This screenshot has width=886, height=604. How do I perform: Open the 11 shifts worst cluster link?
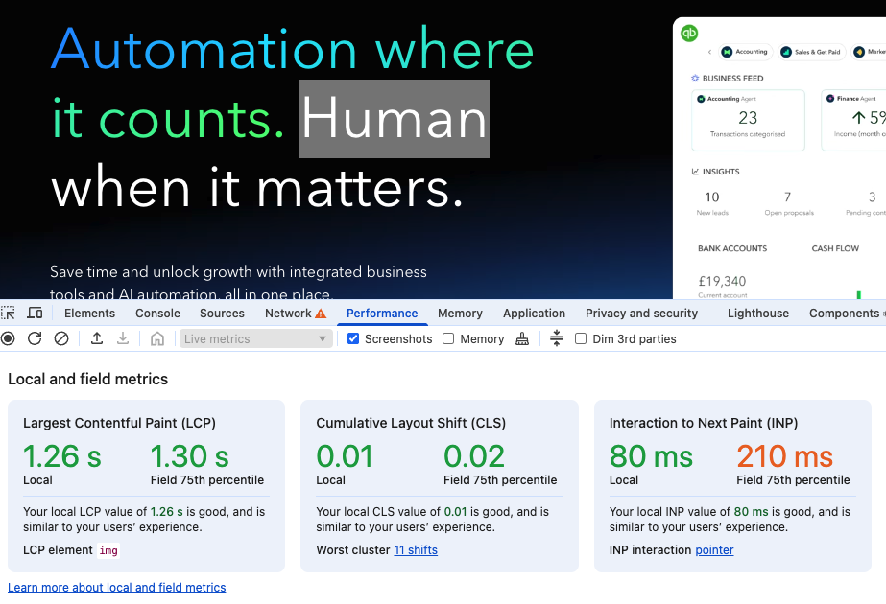coord(417,549)
